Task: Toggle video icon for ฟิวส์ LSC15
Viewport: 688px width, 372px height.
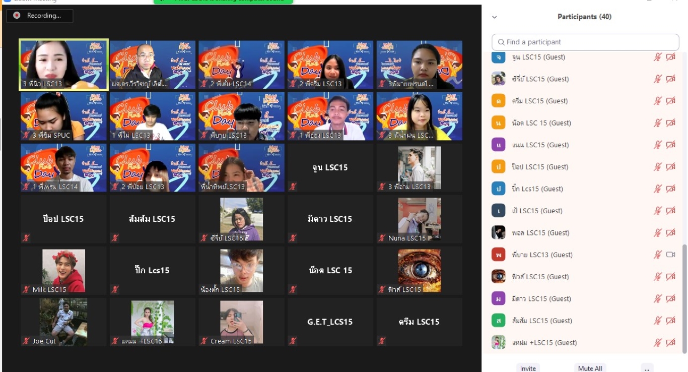Action: (x=670, y=277)
